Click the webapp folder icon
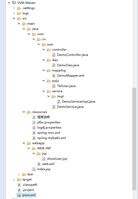 pos(29,143)
